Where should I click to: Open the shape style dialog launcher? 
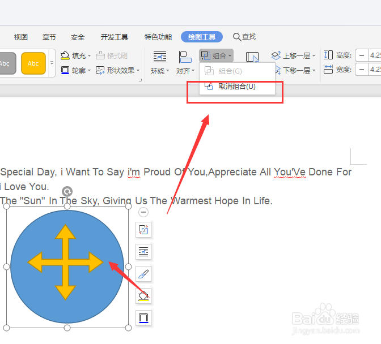(140, 80)
